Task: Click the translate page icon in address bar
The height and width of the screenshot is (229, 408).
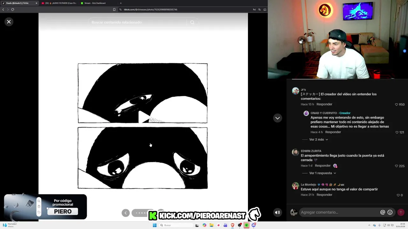Action: pyautogui.click(x=259, y=10)
